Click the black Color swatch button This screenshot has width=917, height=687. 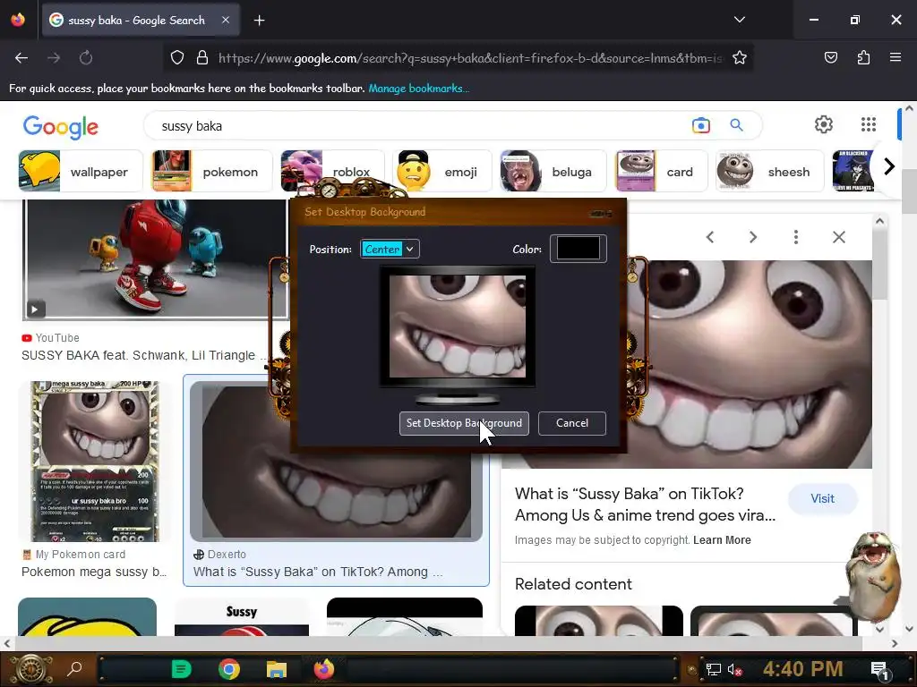(x=578, y=249)
